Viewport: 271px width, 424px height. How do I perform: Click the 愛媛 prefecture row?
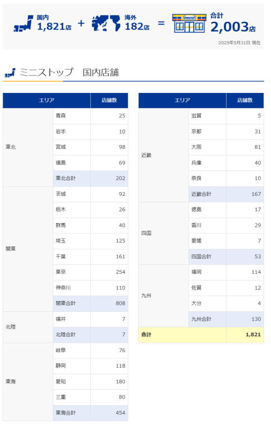(x=226, y=241)
